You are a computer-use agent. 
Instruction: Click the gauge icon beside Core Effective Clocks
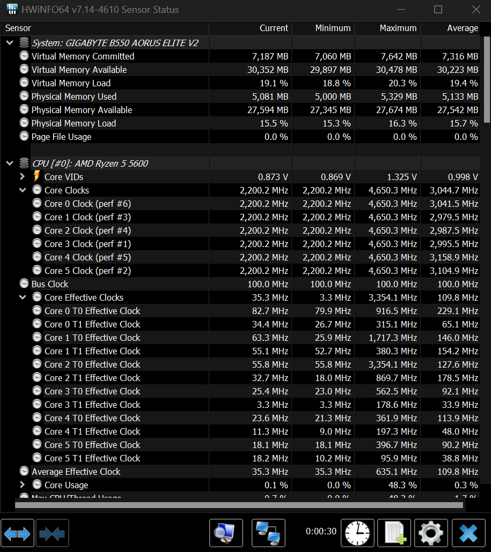[37, 297]
